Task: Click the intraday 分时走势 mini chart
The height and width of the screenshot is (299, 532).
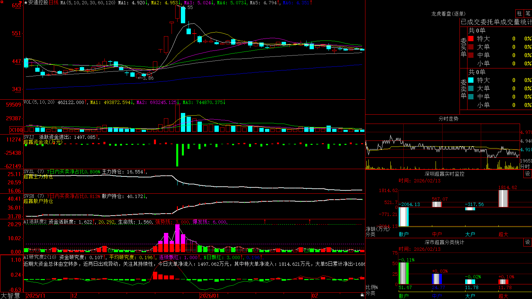Action: tap(442, 147)
